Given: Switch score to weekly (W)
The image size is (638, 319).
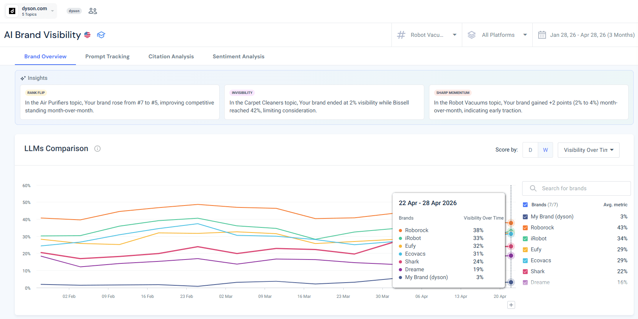Looking at the screenshot, I should (x=545, y=150).
